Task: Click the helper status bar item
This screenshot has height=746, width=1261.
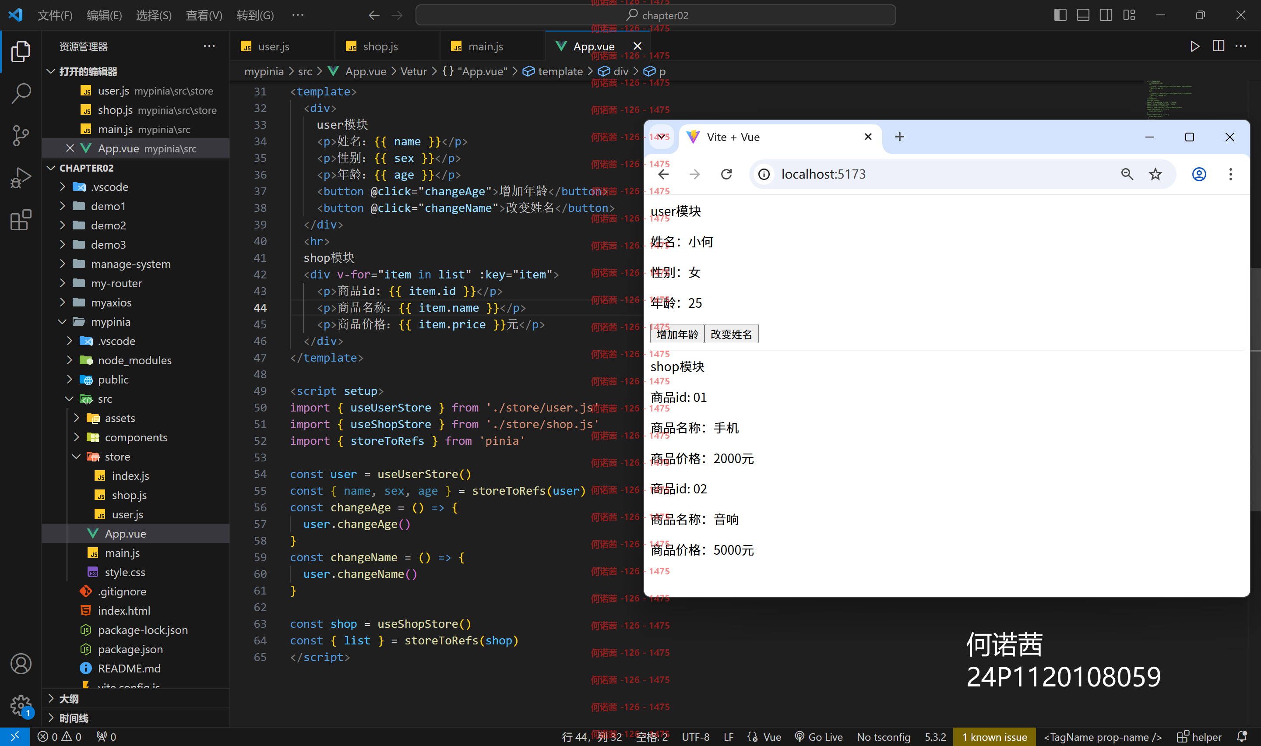Action: (x=1199, y=736)
